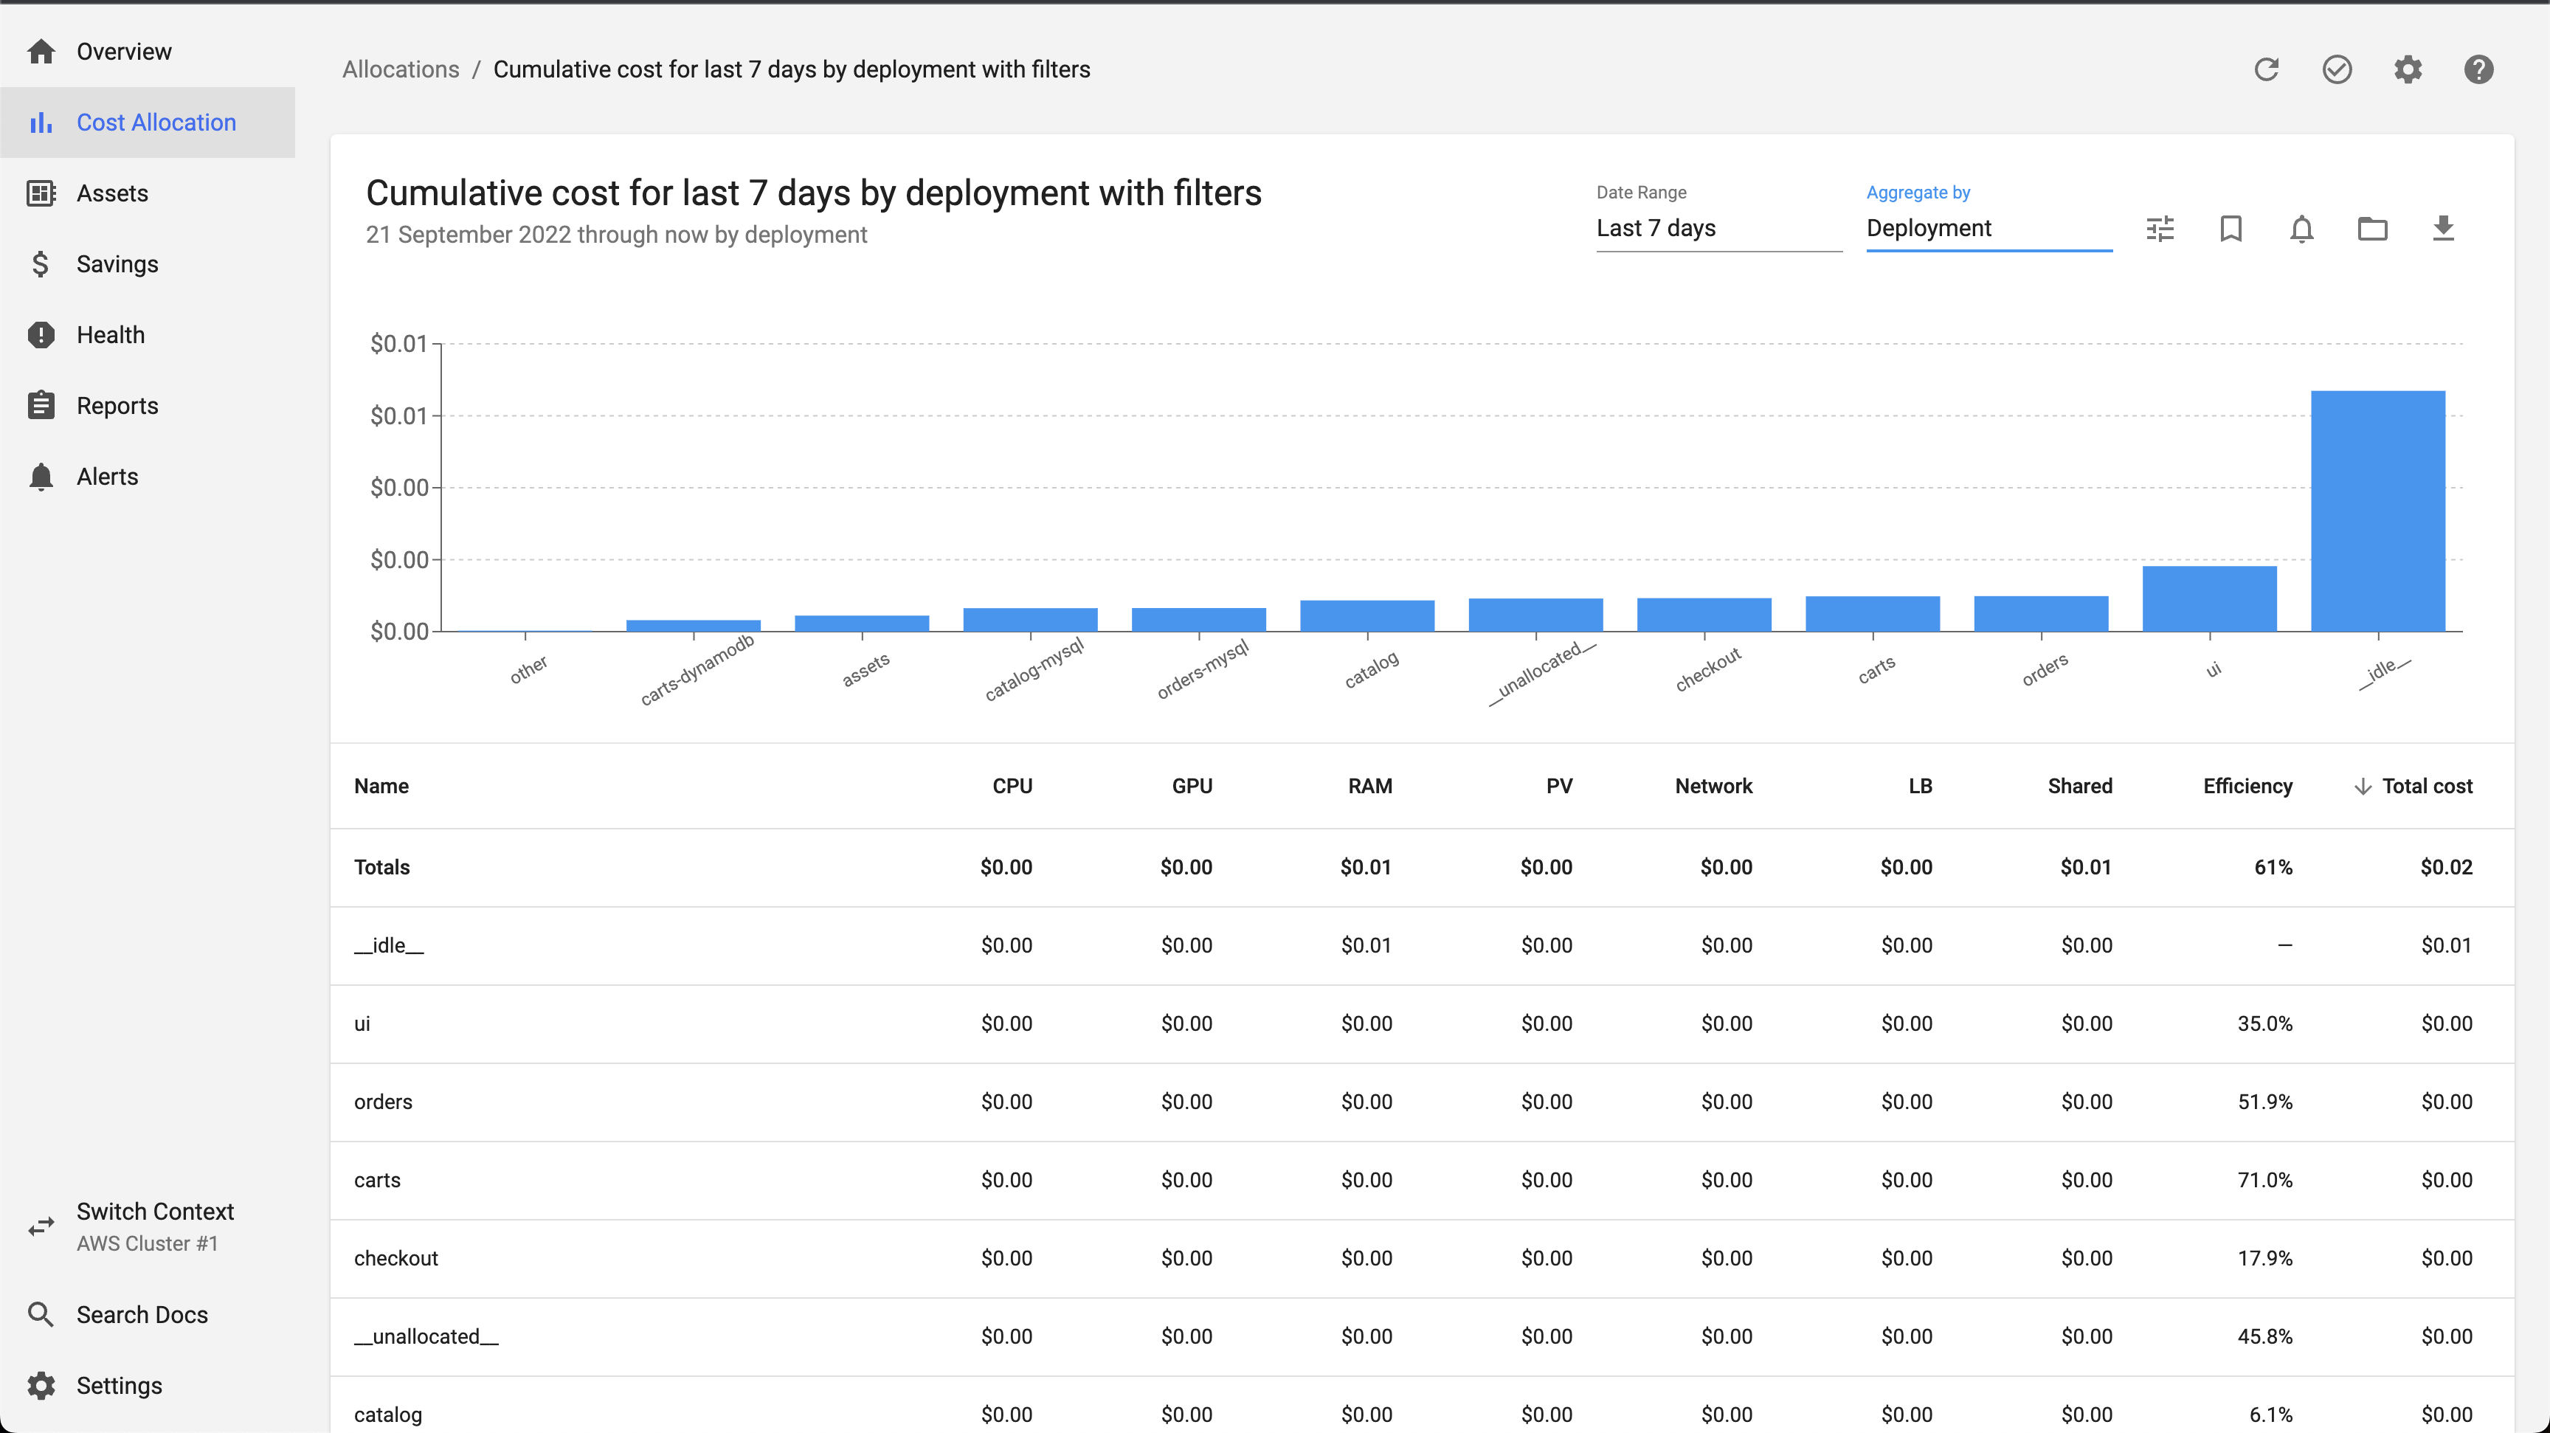
Task: Click the Allocations breadcrumb link
Action: [400, 69]
